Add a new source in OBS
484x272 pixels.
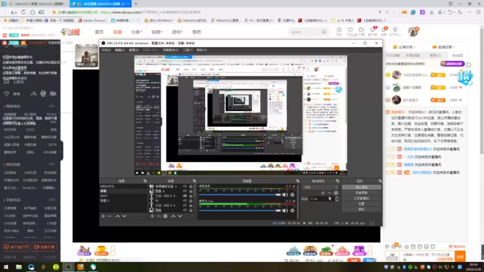coord(152,216)
